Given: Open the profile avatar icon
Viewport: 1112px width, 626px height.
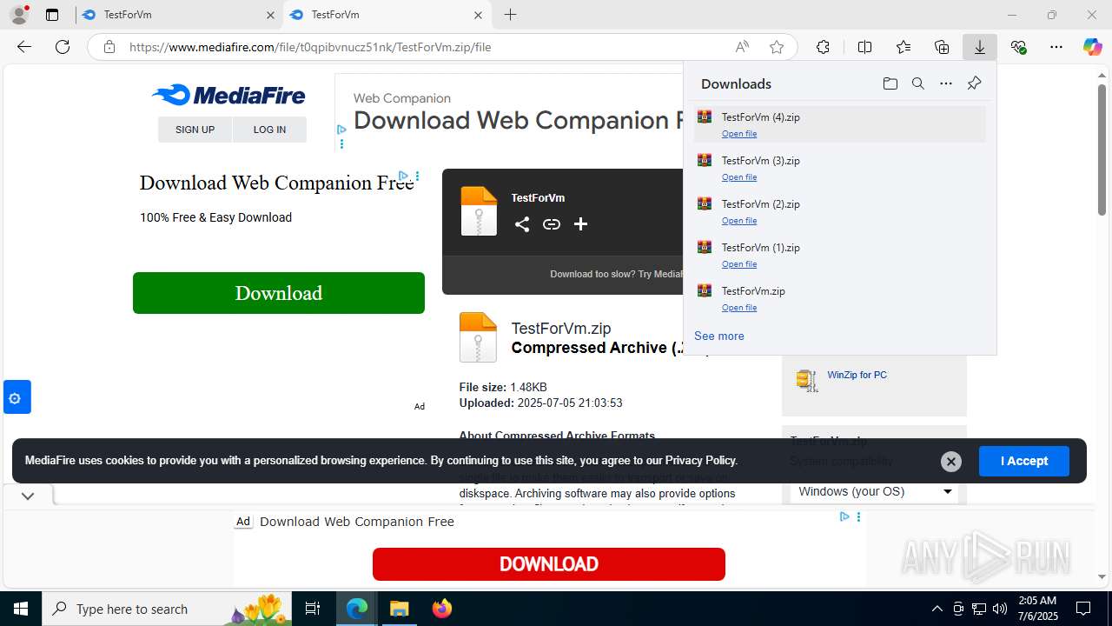Looking at the screenshot, I should pos(19,15).
